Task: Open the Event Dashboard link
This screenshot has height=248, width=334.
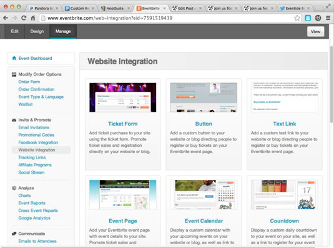Action: [35, 58]
